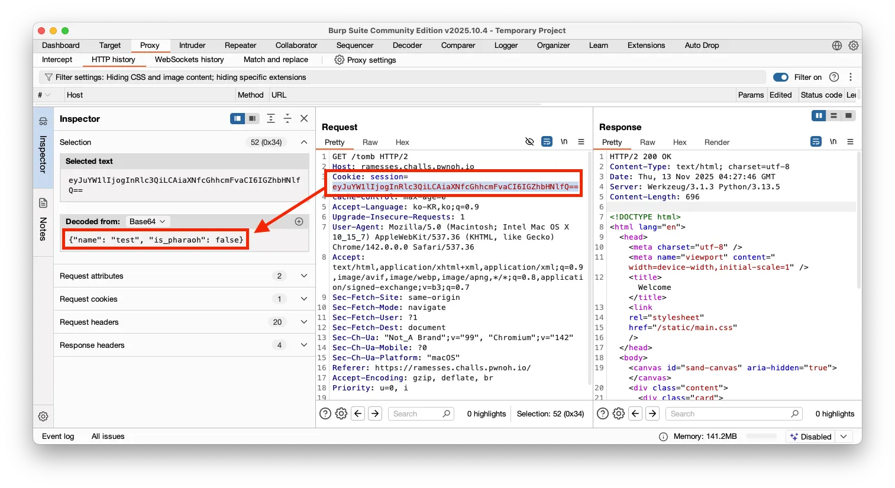Collapse all Inspector sections icon

click(x=287, y=118)
